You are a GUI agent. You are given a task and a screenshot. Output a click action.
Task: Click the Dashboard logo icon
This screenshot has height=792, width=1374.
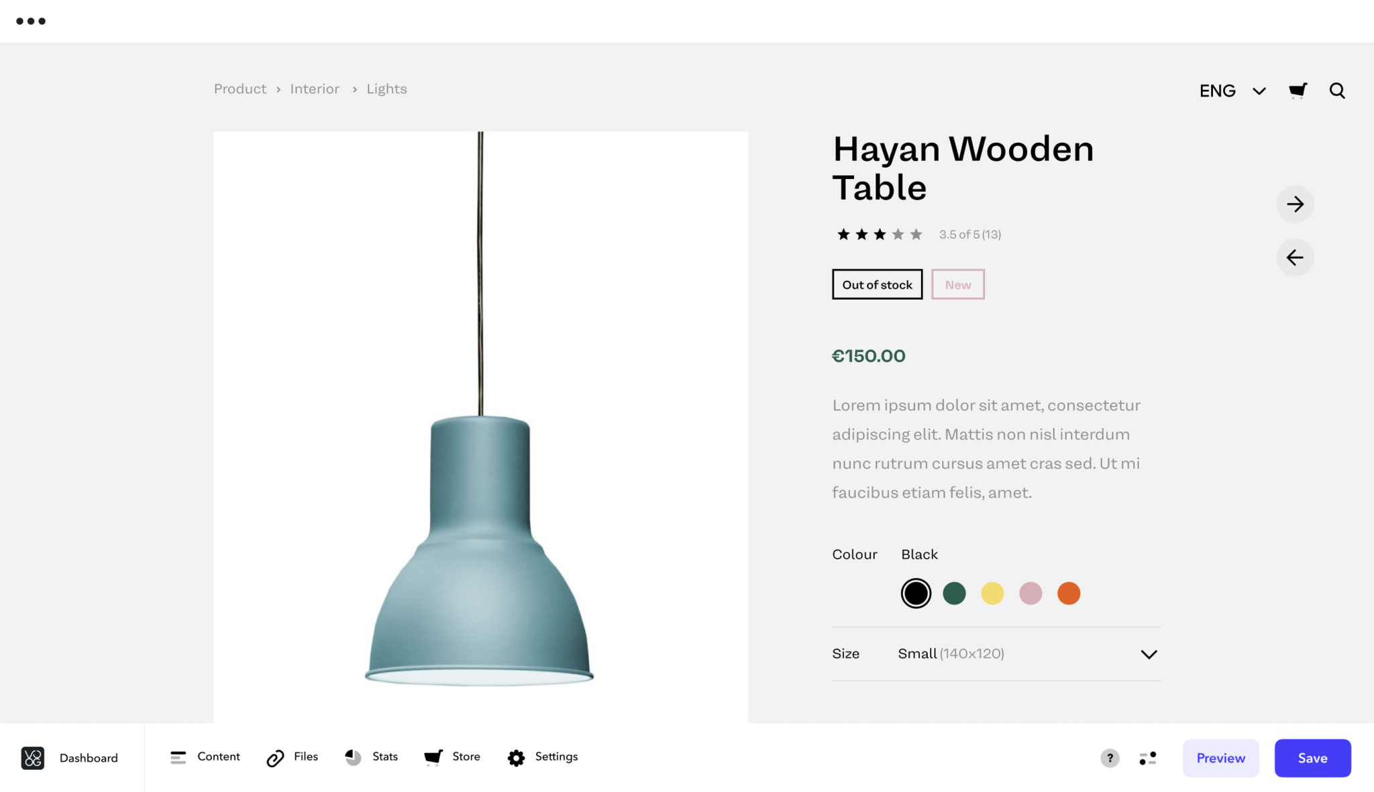[33, 758]
